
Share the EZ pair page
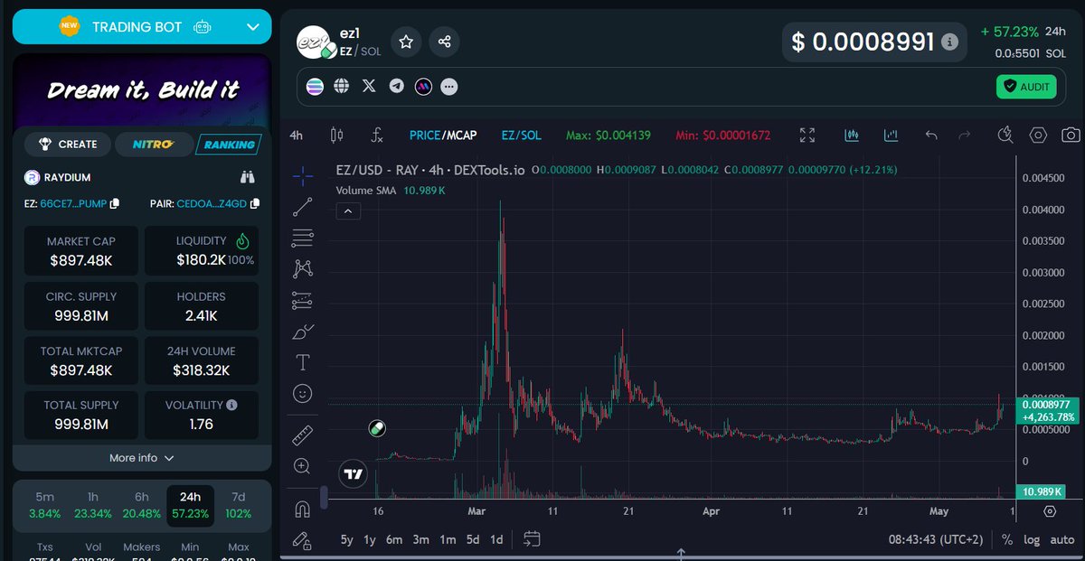(444, 42)
